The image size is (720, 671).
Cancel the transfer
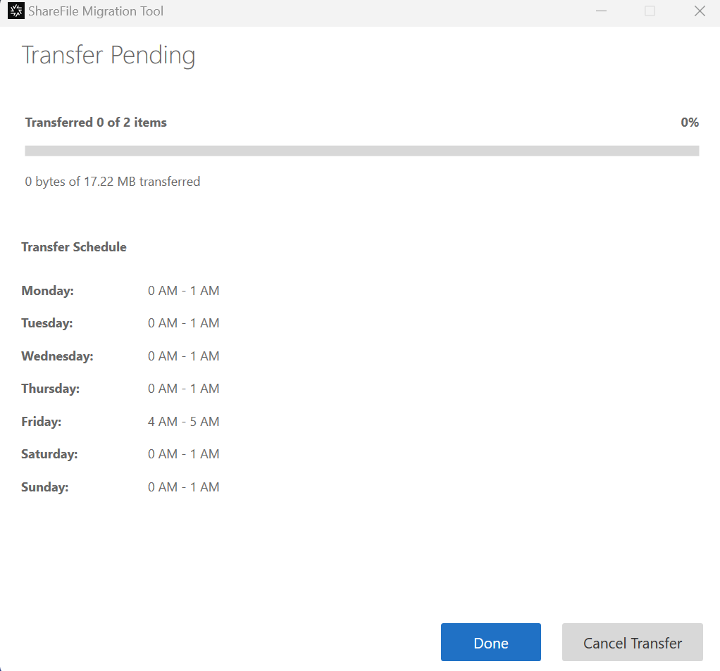tap(633, 642)
